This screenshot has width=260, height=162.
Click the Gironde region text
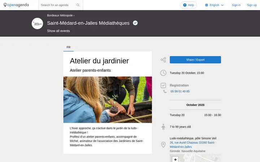coord(175,151)
